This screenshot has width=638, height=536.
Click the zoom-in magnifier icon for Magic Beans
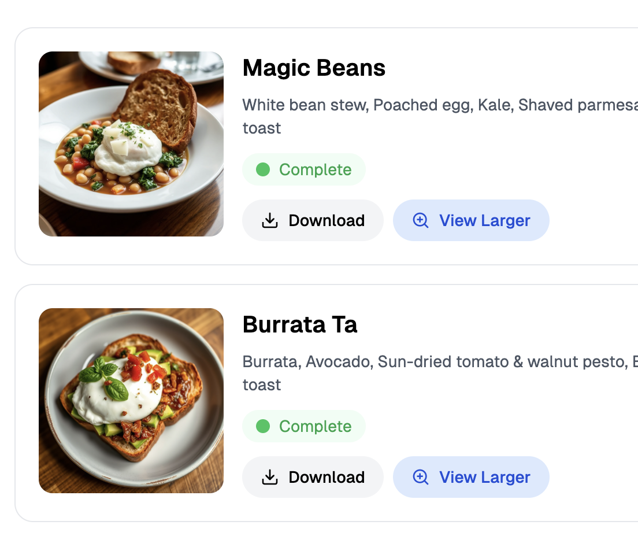(x=420, y=220)
